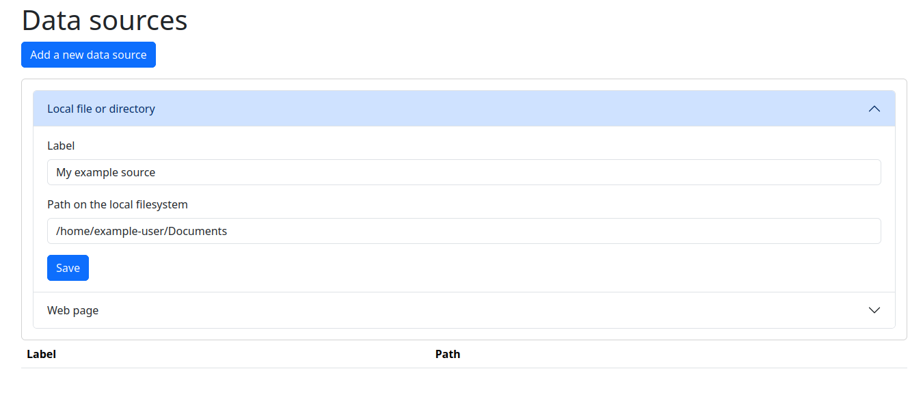
Task: Click inside the My example source text box
Action: coord(464,172)
